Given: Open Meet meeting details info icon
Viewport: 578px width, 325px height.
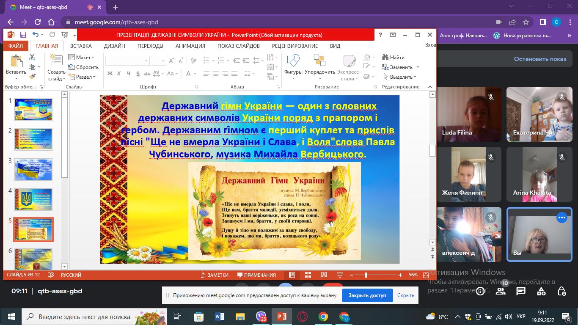Looking at the screenshot, I should [480, 291].
